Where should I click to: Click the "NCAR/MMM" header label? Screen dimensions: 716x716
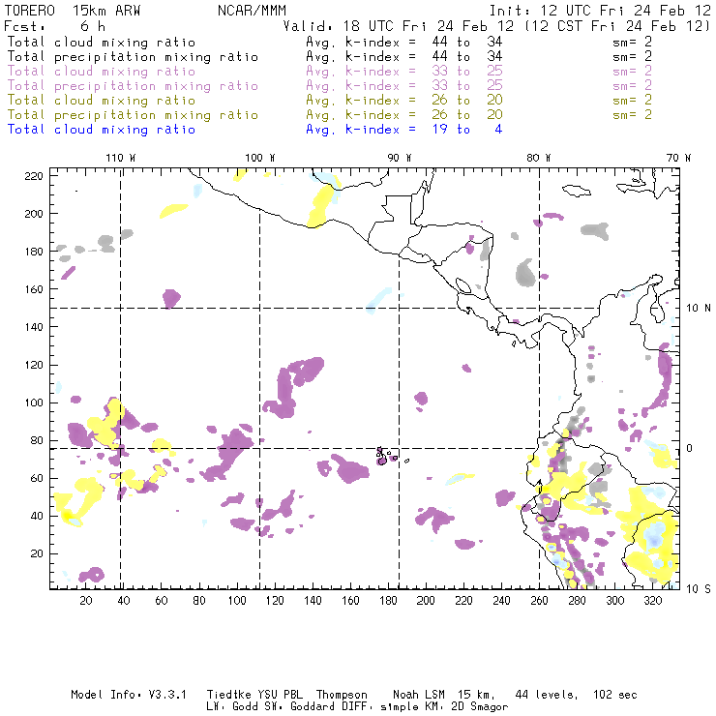tap(253, 11)
